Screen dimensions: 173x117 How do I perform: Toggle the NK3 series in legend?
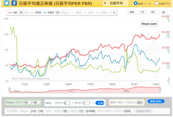point(89,13)
